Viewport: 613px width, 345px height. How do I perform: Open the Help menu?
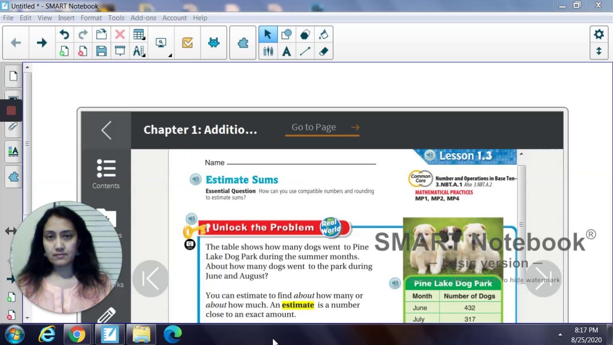coord(200,18)
